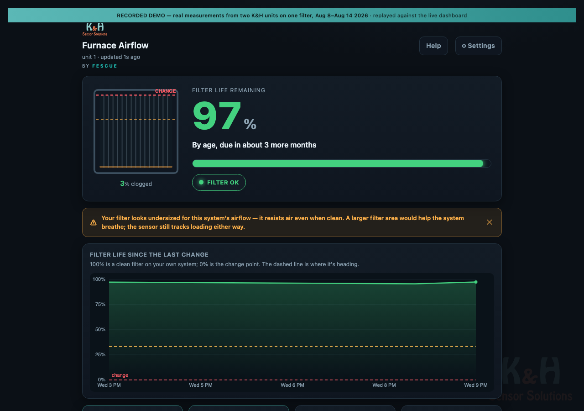The image size is (584, 411).
Task: Click the 'Wed 8 PM' axis label
Action: [x=384, y=385]
